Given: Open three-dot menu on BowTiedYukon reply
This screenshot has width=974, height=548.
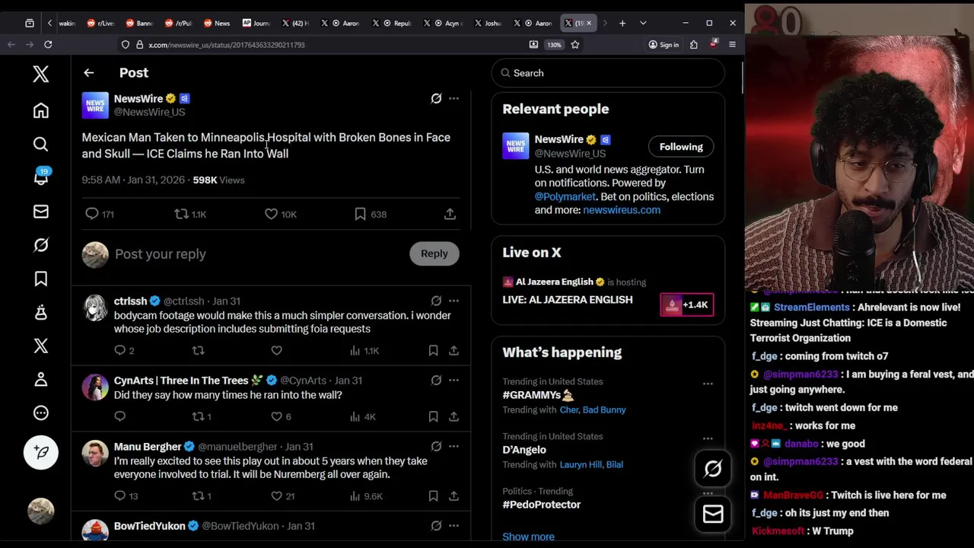Looking at the screenshot, I should (454, 525).
